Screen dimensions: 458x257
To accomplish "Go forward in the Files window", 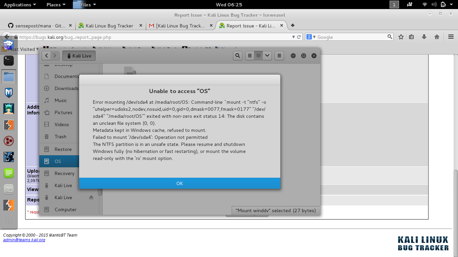I will click(55, 56).
